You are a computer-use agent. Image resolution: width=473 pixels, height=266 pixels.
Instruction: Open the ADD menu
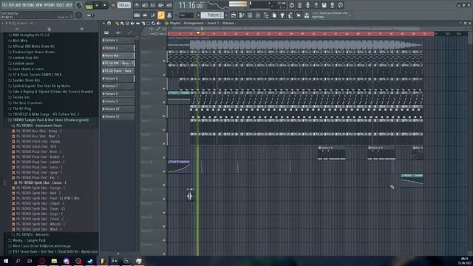pyautogui.click(x=18, y=5)
